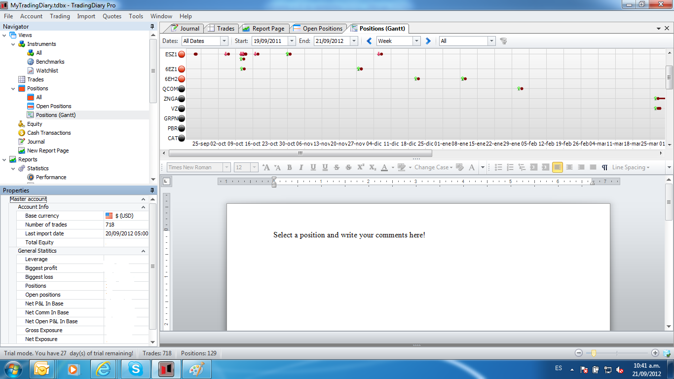Decrease the paragraph indent
Image resolution: width=674 pixels, height=379 pixels.
tap(534, 167)
